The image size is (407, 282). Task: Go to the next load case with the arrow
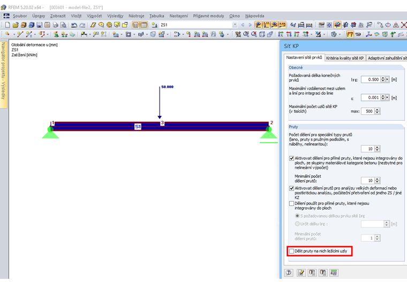[250, 25]
